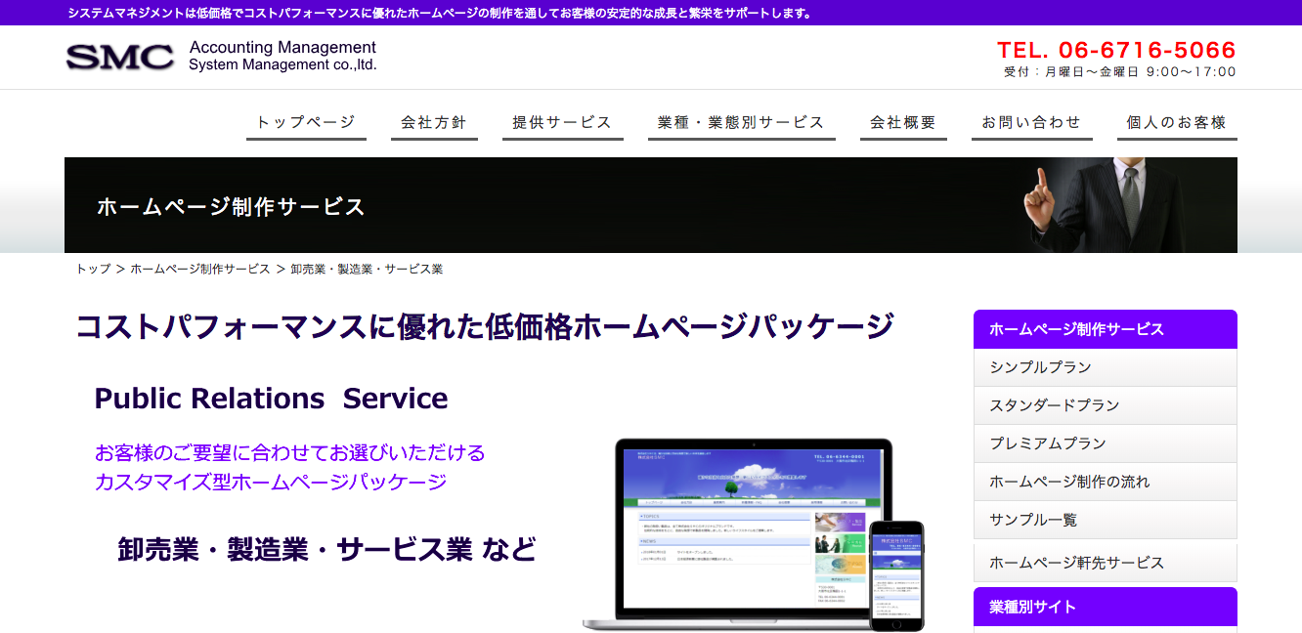Open the 提供サービス menu item
1302x633 pixels.
tap(563, 121)
